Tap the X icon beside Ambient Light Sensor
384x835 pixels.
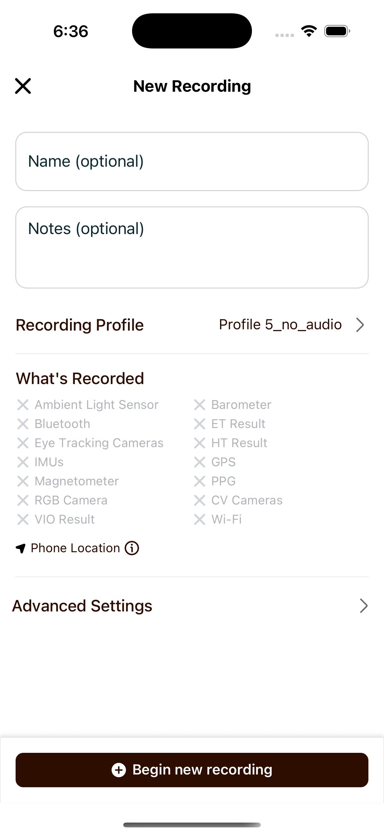point(23,404)
